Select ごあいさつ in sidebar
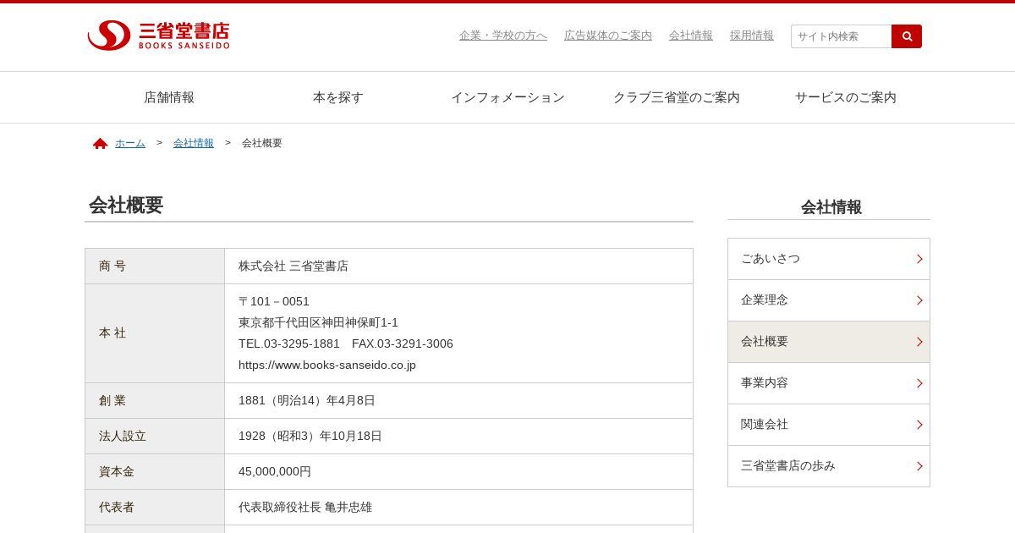Image resolution: width=1015 pixels, height=533 pixels. pos(829,259)
